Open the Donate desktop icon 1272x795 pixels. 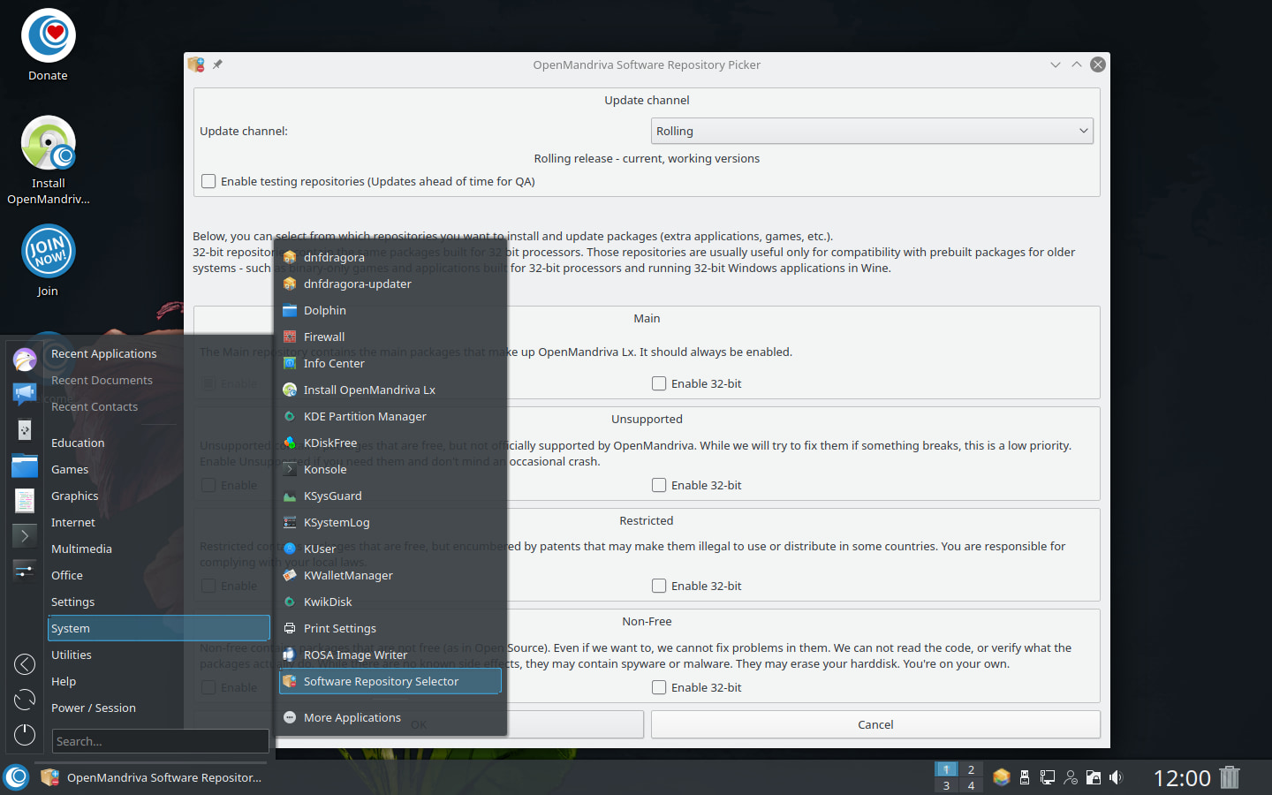[x=48, y=46]
